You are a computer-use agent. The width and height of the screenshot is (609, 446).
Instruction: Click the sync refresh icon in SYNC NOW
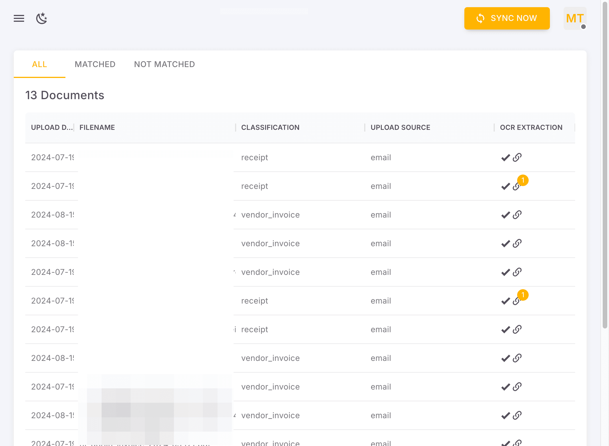coord(480,18)
